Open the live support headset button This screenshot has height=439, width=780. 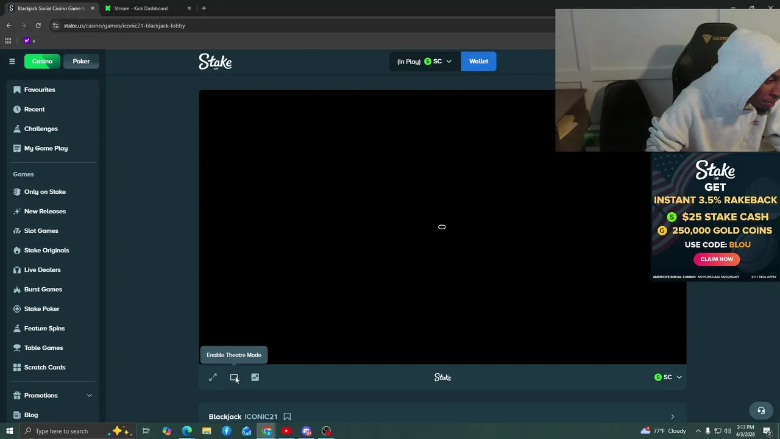click(761, 410)
